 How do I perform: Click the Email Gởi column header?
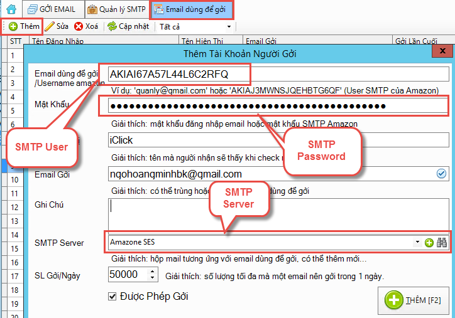coord(317,41)
